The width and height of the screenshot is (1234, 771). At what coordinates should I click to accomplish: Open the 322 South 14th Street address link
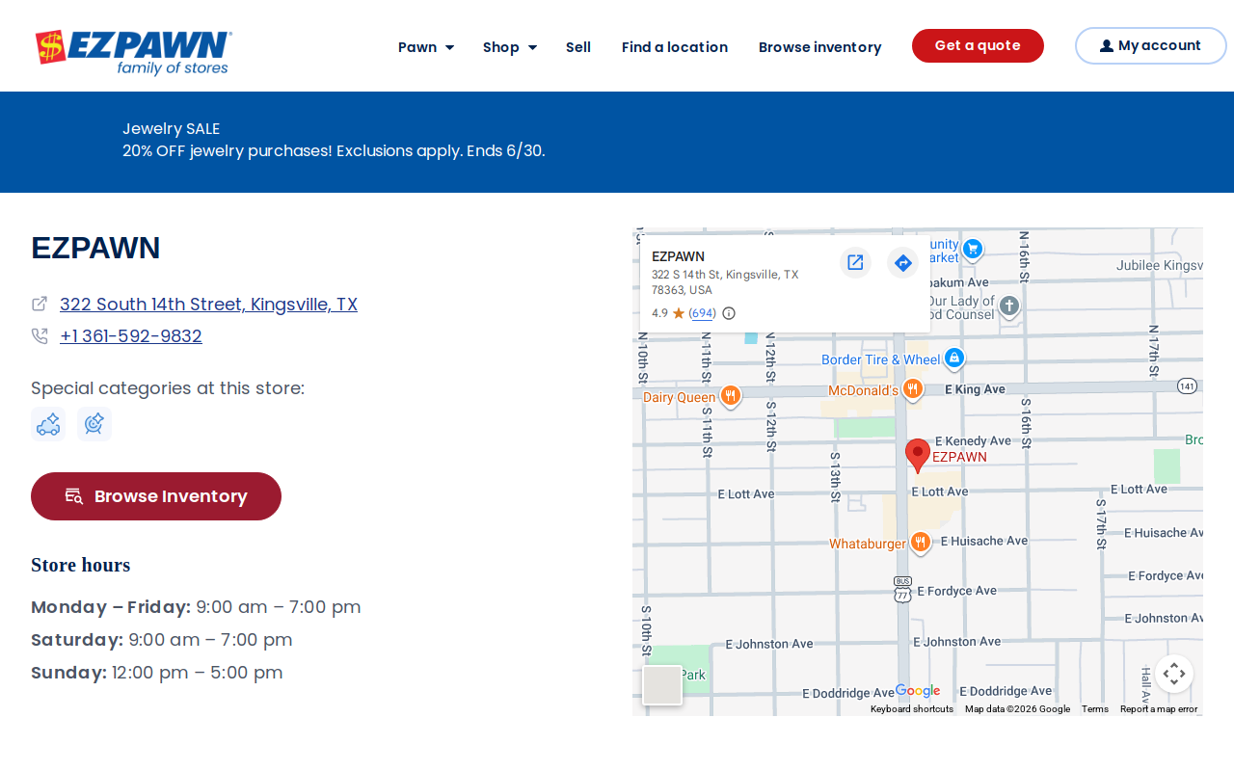click(208, 305)
